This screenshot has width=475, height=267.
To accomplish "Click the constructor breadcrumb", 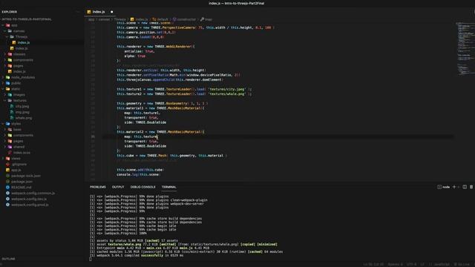I will tap(185, 19).
